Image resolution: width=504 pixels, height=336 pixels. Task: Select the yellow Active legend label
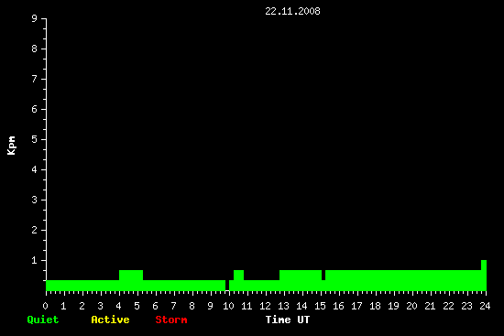point(110,320)
